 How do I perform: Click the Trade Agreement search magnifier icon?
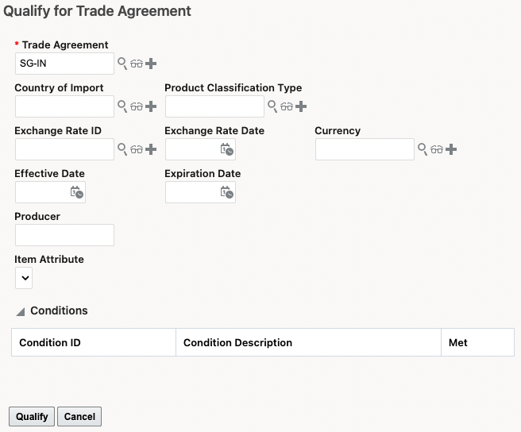click(122, 64)
